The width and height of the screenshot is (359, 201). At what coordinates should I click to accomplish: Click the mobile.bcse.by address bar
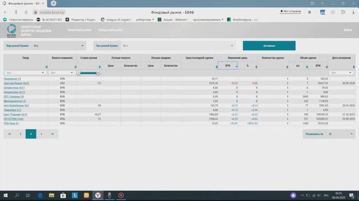point(52,12)
